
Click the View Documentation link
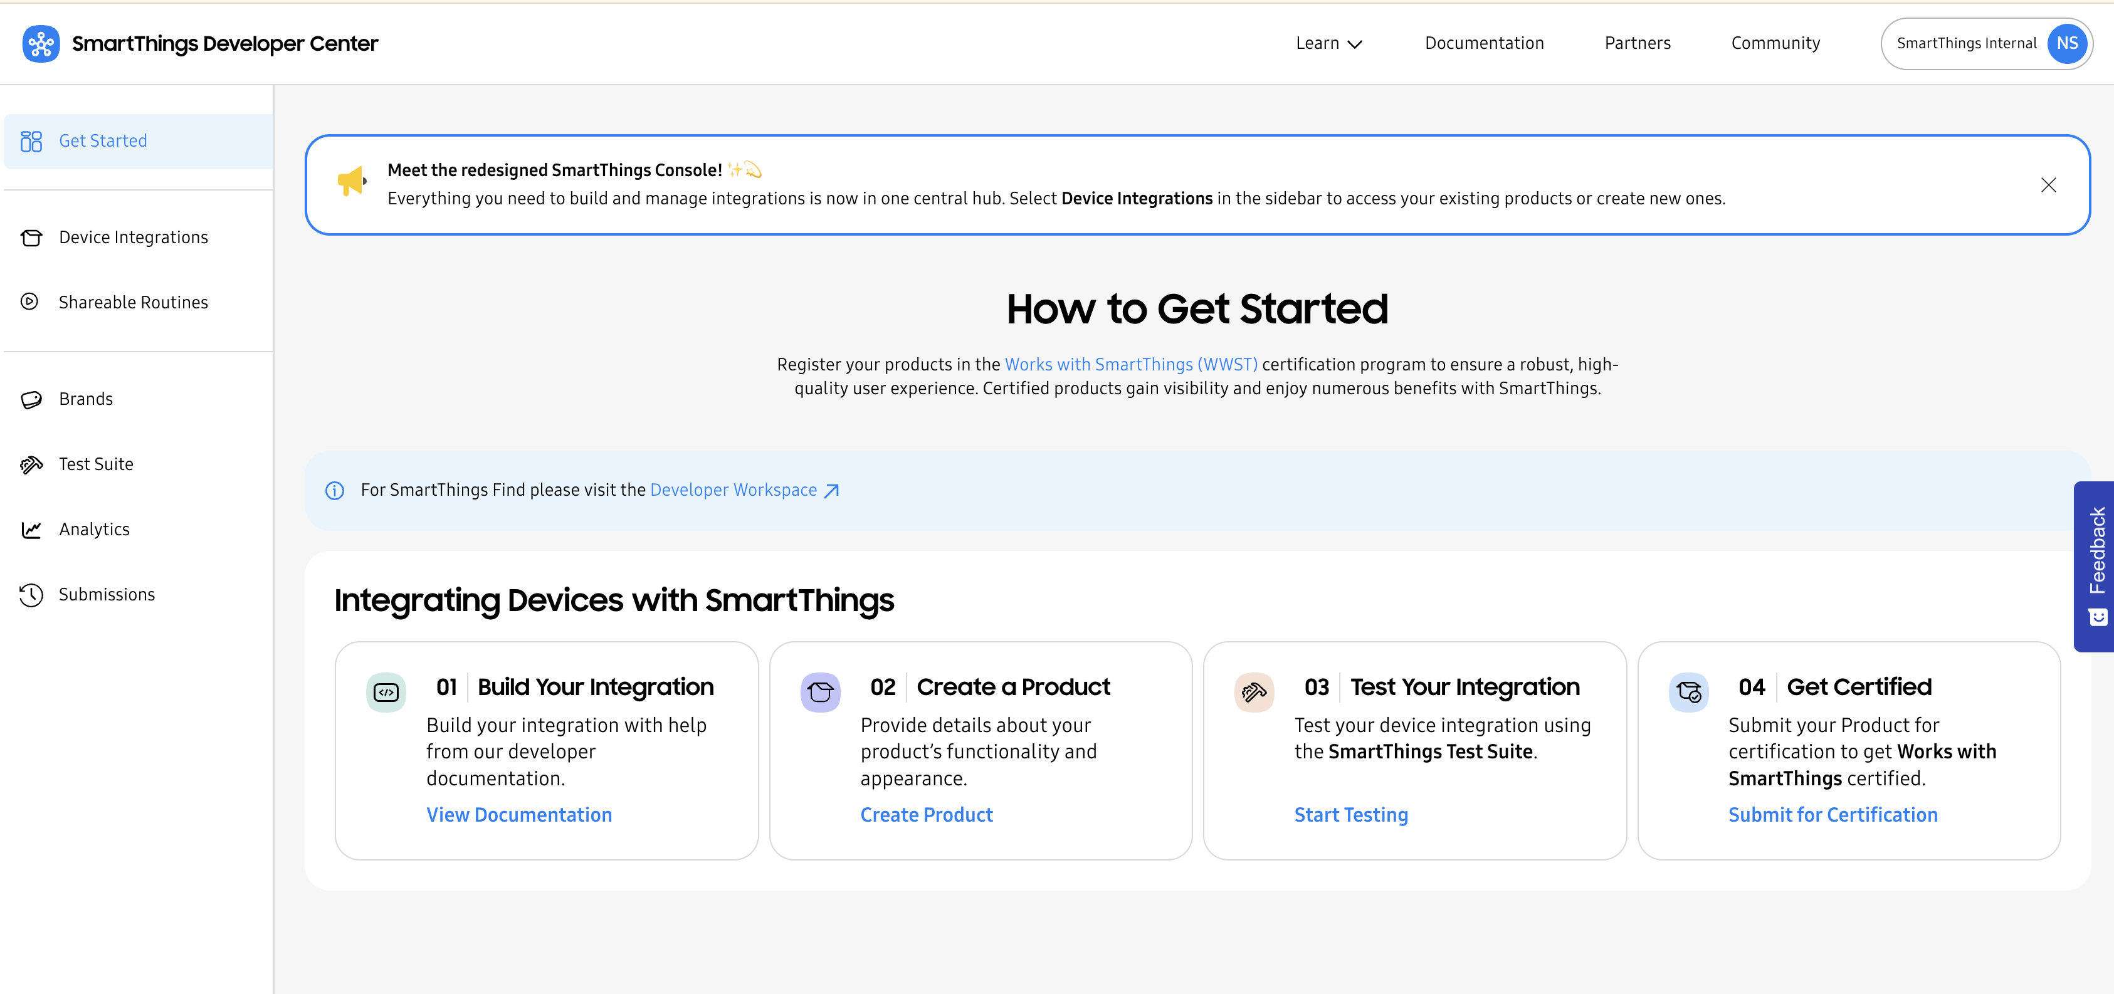pos(518,815)
